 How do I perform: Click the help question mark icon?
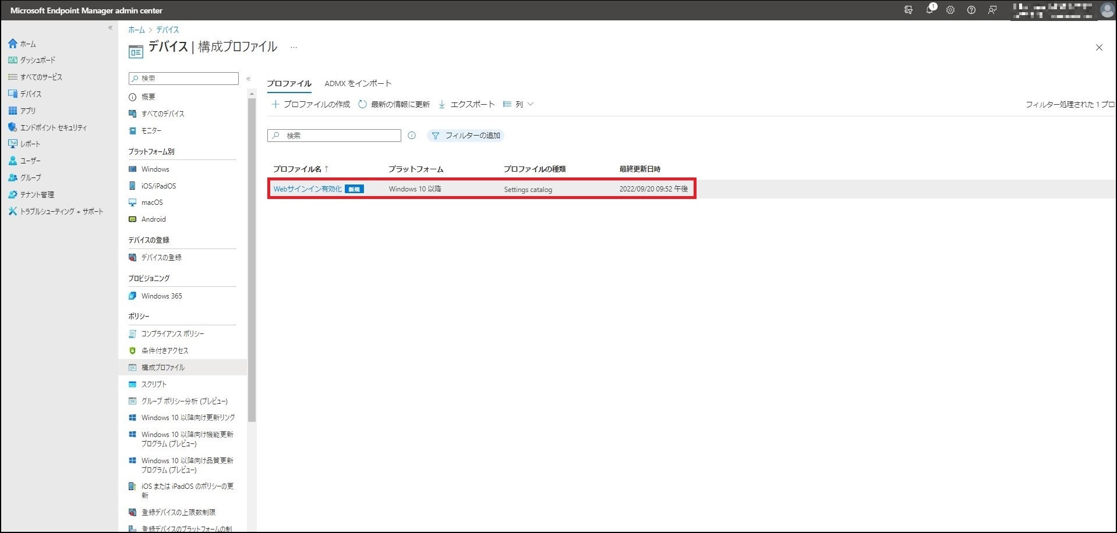971,10
